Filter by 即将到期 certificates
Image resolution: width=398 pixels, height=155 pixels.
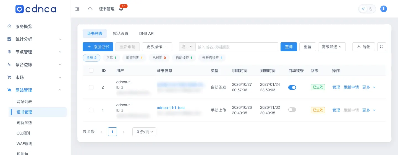point(134,58)
